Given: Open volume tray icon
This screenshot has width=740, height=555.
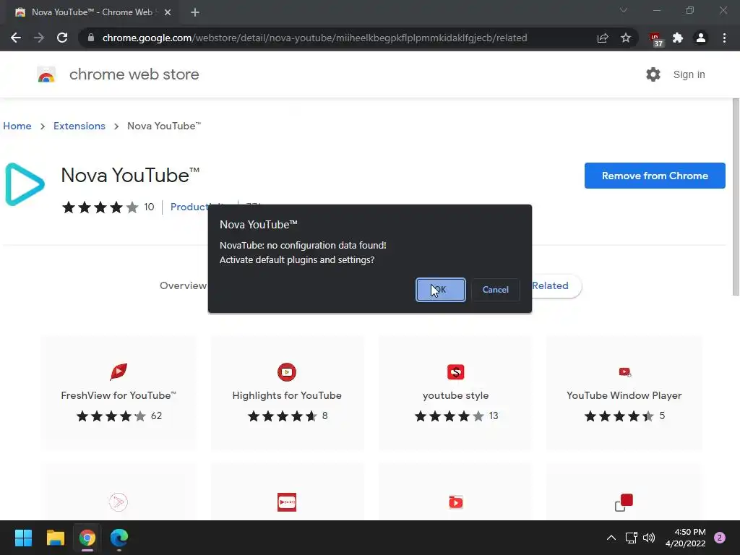Looking at the screenshot, I should click(x=649, y=538).
